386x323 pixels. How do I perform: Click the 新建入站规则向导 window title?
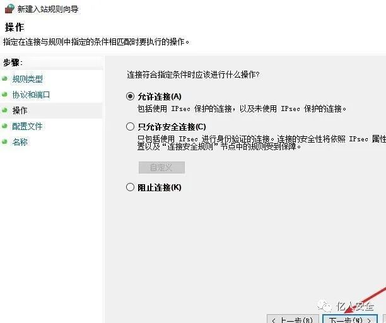[48, 9]
